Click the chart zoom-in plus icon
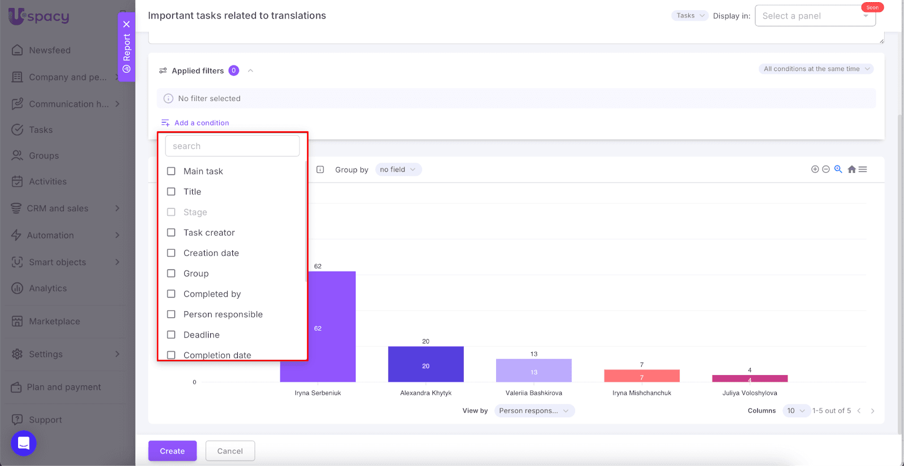904x466 pixels. pyautogui.click(x=815, y=169)
